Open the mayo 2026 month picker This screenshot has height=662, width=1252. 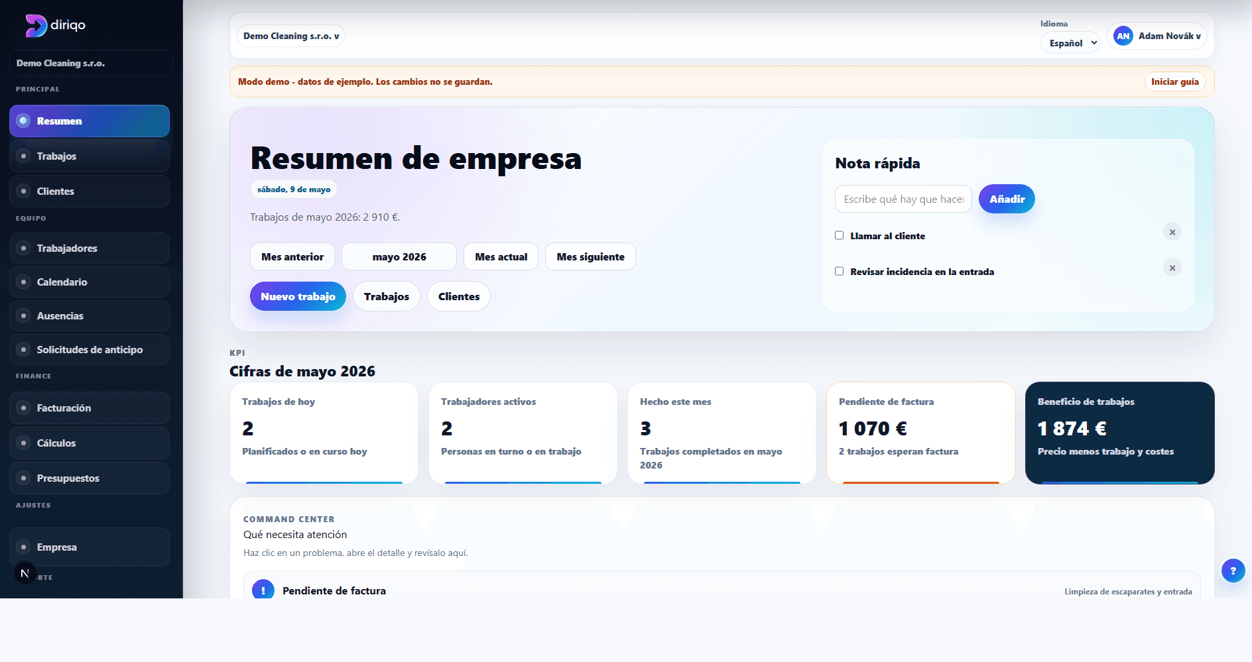point(399,256)
